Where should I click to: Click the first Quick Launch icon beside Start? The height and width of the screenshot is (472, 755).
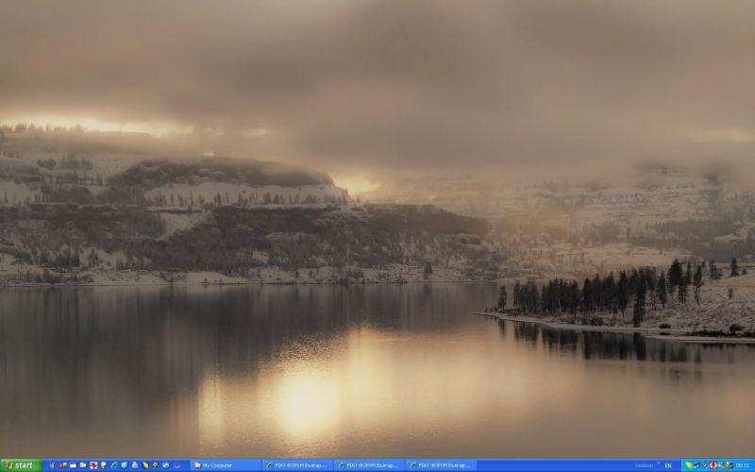(52, 465)
